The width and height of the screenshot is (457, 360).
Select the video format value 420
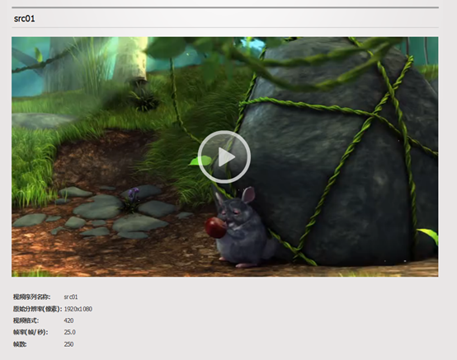click(68, 320)
